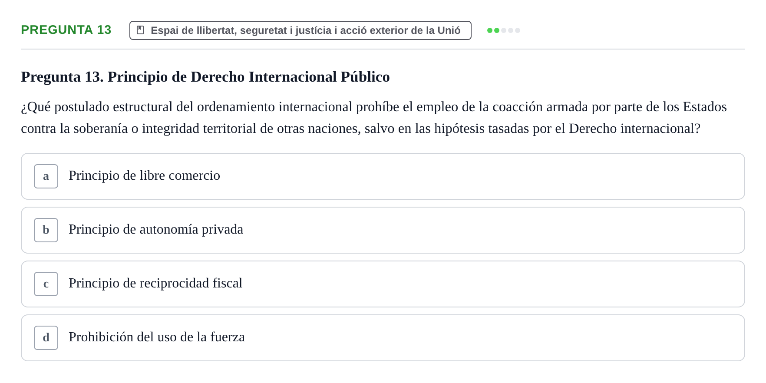Pick option d, Prohibición del uso de la fuerza

pos(383,338)
